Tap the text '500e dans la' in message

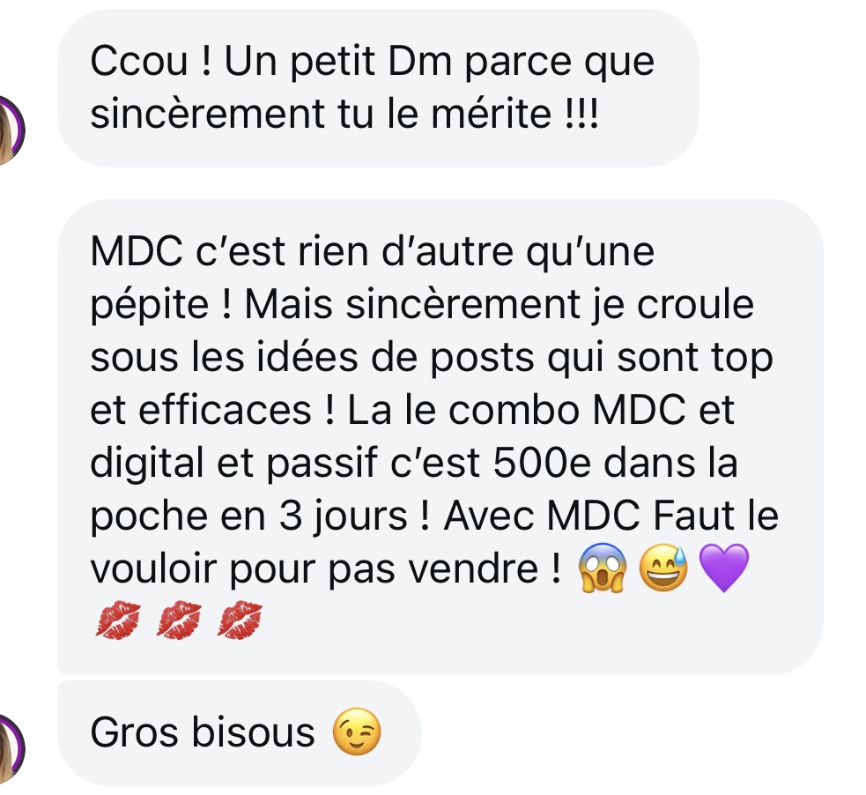tap(615, 462)
